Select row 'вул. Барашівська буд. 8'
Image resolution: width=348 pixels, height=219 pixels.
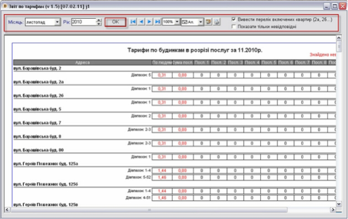pos(37,136)
